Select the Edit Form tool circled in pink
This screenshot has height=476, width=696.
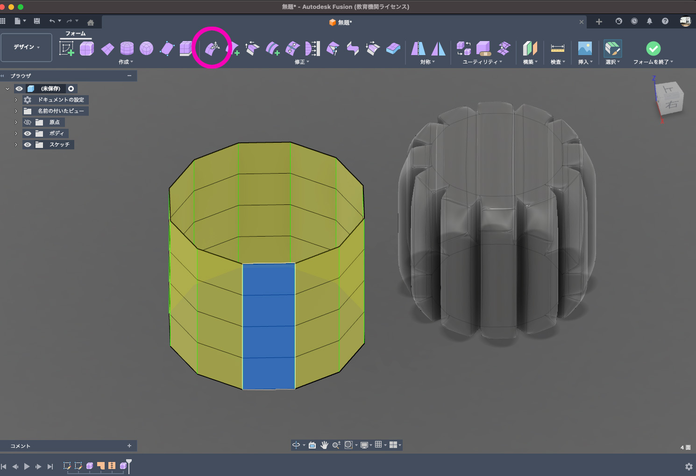click(213, 48)
